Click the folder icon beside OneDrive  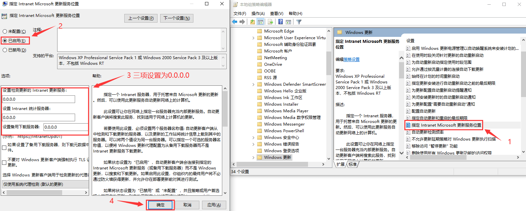[260, 64]
